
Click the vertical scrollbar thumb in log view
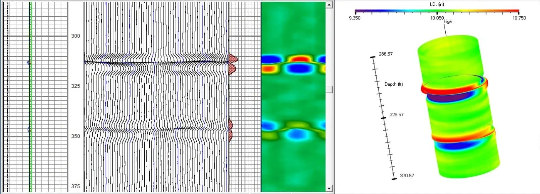pos(329,89)
